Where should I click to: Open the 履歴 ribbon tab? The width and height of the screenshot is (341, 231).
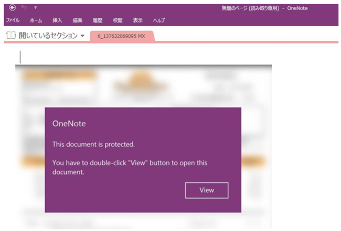click(98, 20)
